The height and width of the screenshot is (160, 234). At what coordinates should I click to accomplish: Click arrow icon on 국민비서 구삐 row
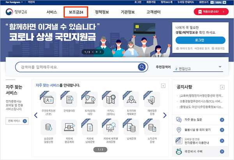pyautogui.click(x=222, y=151)
